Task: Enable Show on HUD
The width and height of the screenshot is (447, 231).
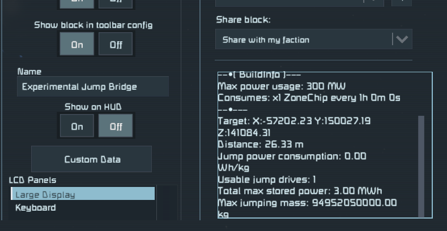Action: 77,126
